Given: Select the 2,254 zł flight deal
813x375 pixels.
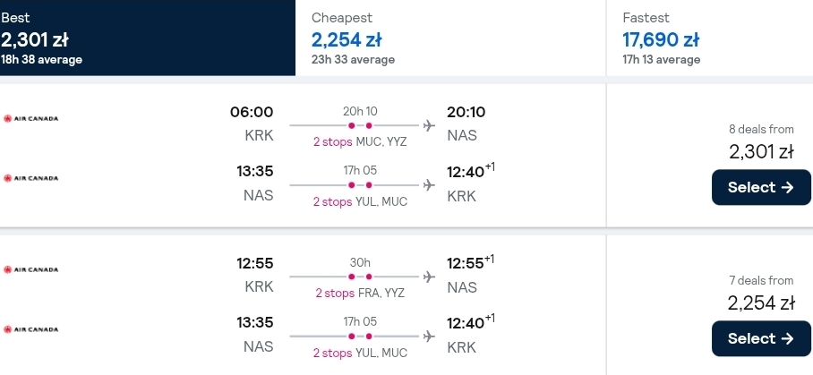Looking at the screenshot, I should coord(761,338).
